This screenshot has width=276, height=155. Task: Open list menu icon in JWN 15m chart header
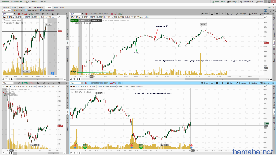[66, 14]
